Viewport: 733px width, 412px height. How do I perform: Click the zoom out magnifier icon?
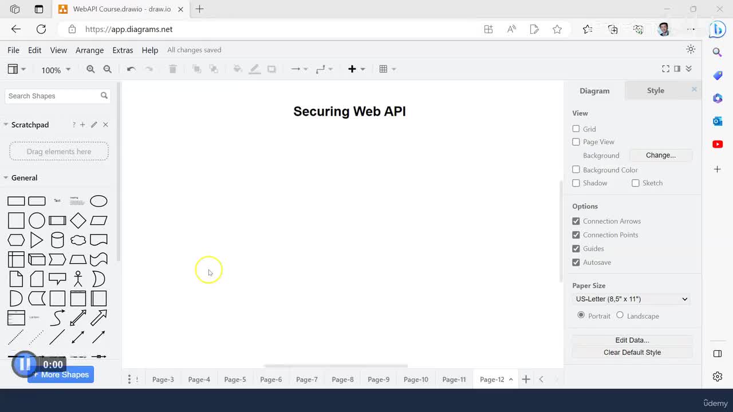[107, 69]
